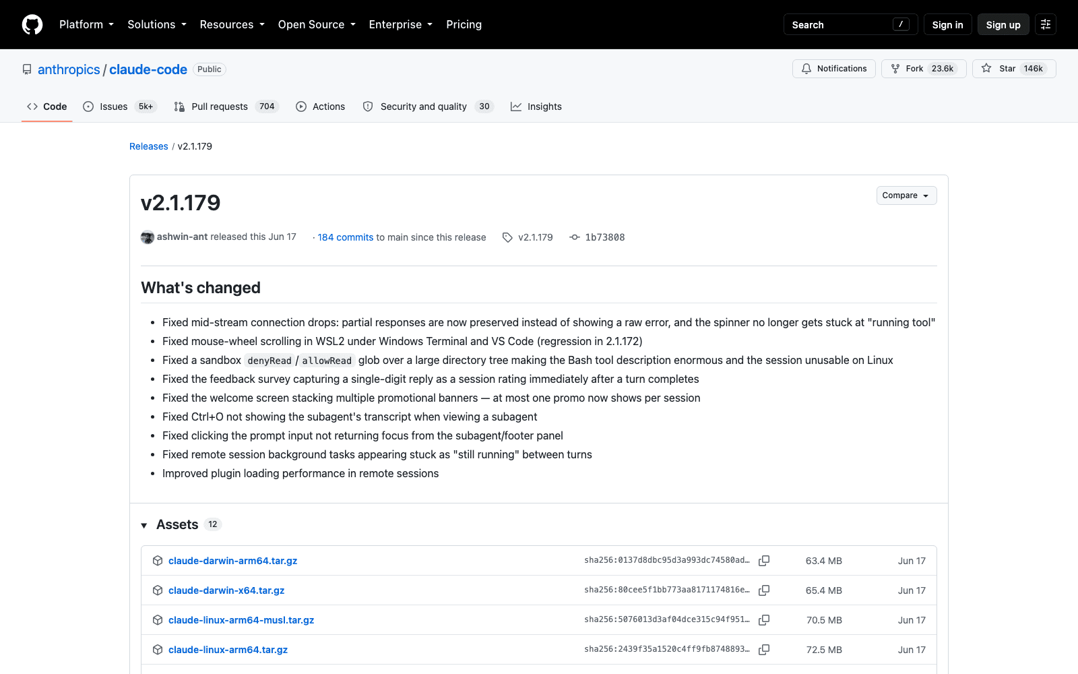Switch to the Issues tab
Screen dimensions: 1078x674
click(x=119, y=106)
